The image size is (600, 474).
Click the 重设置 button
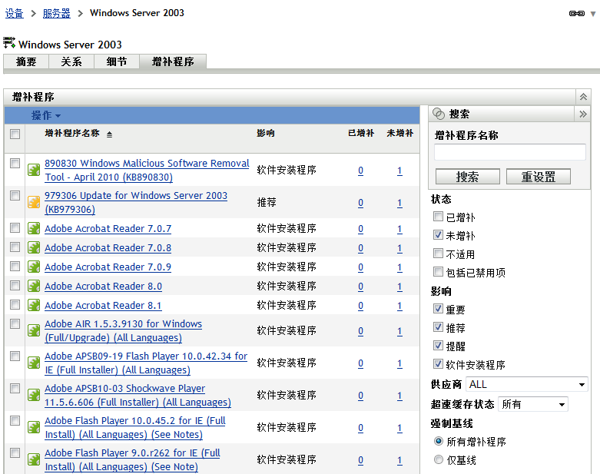point(539,177)
